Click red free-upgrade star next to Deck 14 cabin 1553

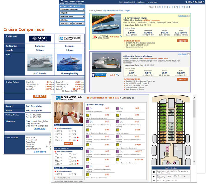pos(77,140)
